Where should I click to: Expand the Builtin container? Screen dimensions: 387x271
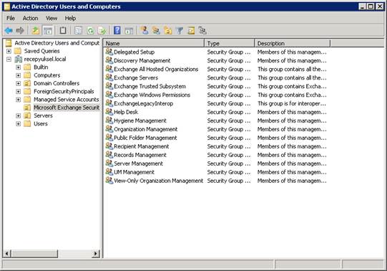(19, 67)
